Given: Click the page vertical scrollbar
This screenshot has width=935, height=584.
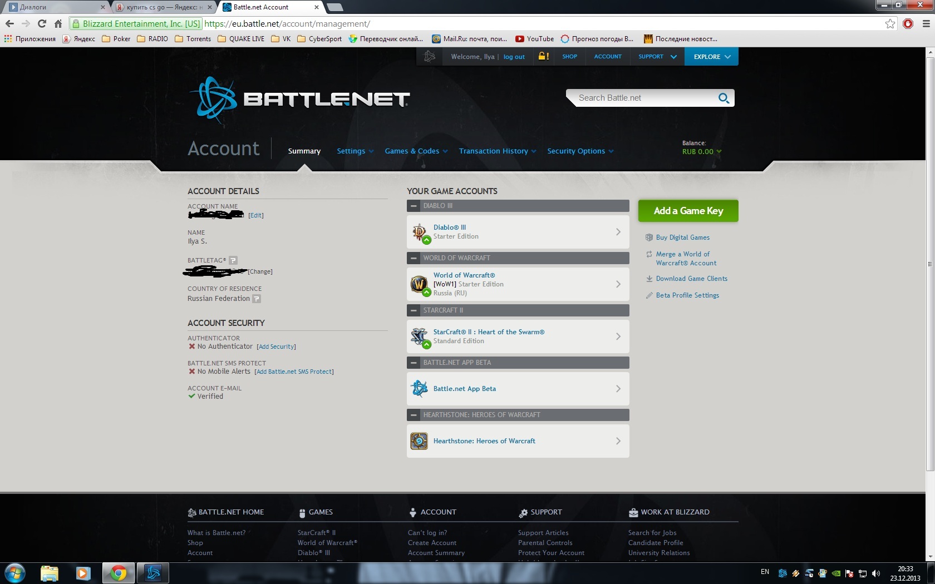Looking at the screenshot, I should 929,264.
